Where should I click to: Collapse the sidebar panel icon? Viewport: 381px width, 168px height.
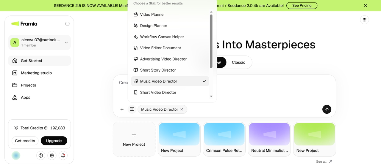click(x=68, y=24)
